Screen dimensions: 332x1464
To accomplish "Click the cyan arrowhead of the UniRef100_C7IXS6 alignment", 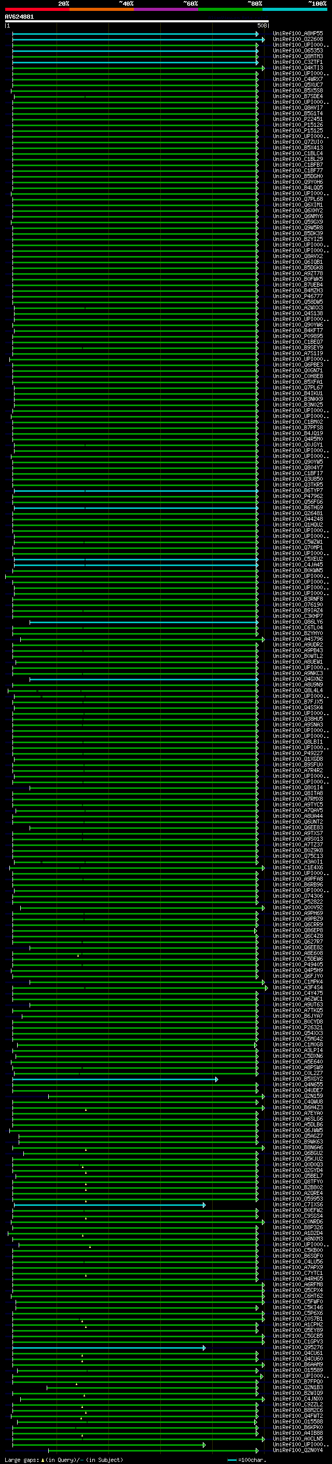I will [x=204, y=1205].
